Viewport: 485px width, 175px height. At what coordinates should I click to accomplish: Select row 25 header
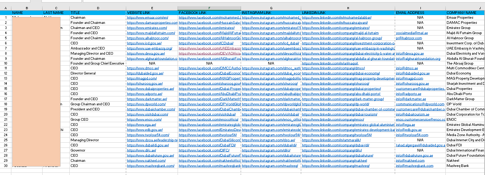pos(6,140)
